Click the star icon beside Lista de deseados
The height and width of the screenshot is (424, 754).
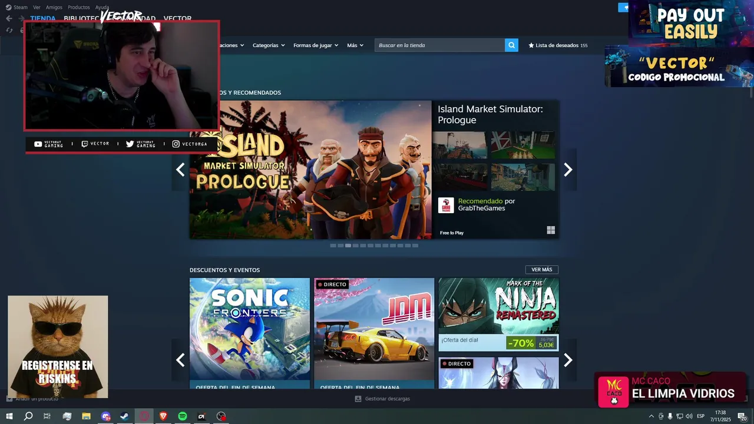click(531, 45)
